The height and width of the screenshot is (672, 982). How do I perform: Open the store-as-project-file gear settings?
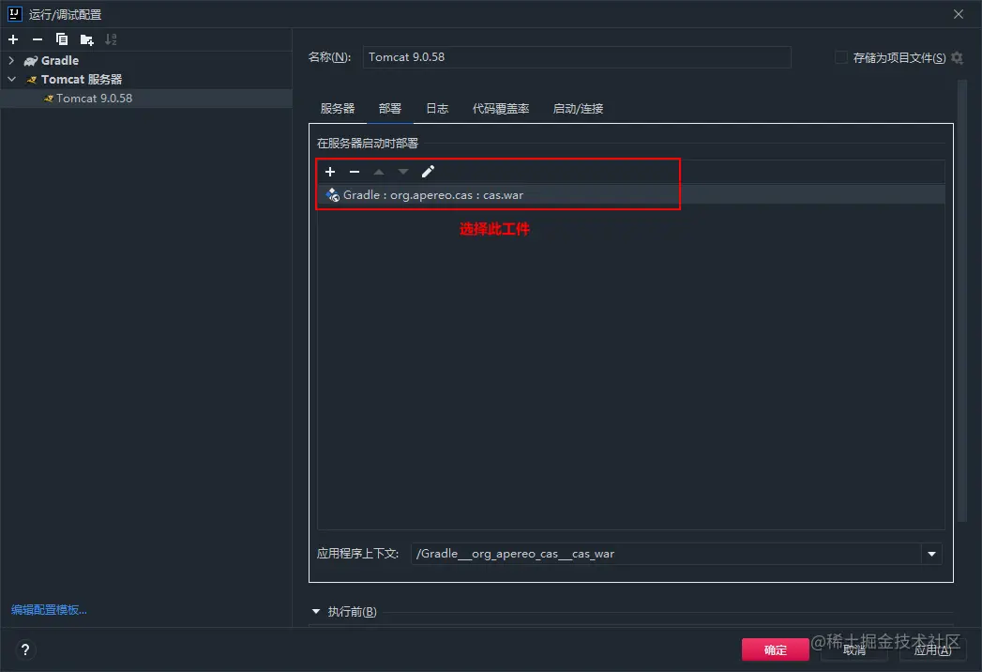957,57
